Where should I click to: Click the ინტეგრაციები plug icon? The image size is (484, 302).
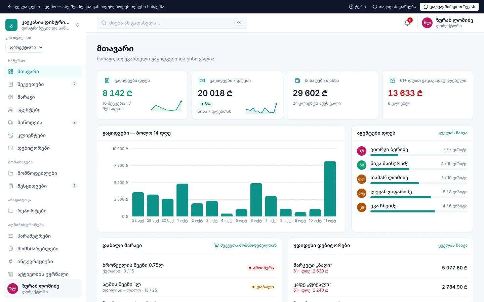[11, 261]
